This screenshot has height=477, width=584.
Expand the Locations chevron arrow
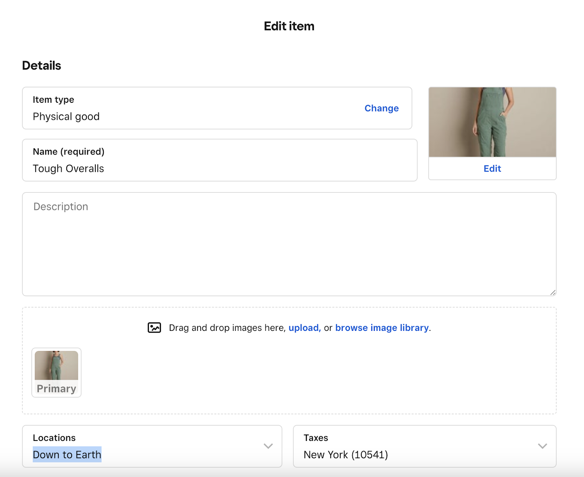(x=268, y=446)
